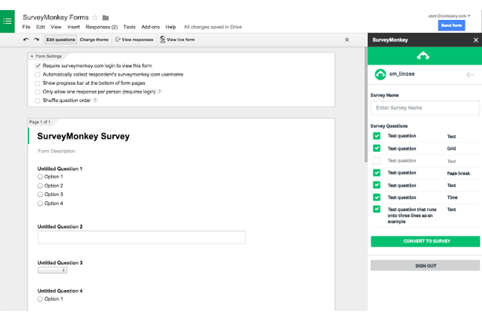Screen dimensions: 482x321
Task: Star the SurveyMonkey Forms document
Action: click(x=95, y=17)
